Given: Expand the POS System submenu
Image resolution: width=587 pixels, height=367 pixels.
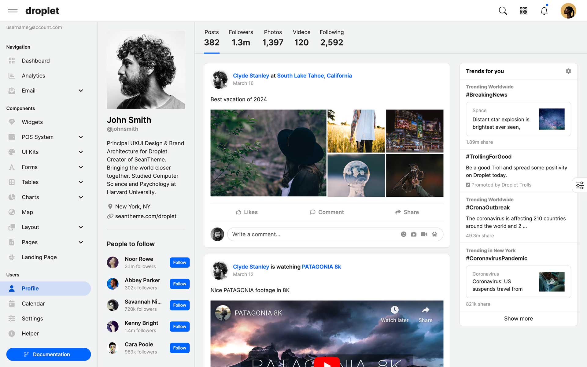Looking at the screenshot, I should (x=81, y=137).
